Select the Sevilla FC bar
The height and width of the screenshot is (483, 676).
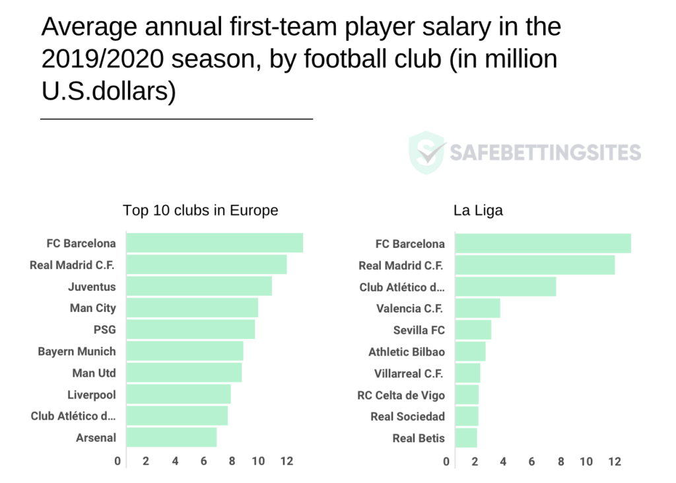point(473,330)
